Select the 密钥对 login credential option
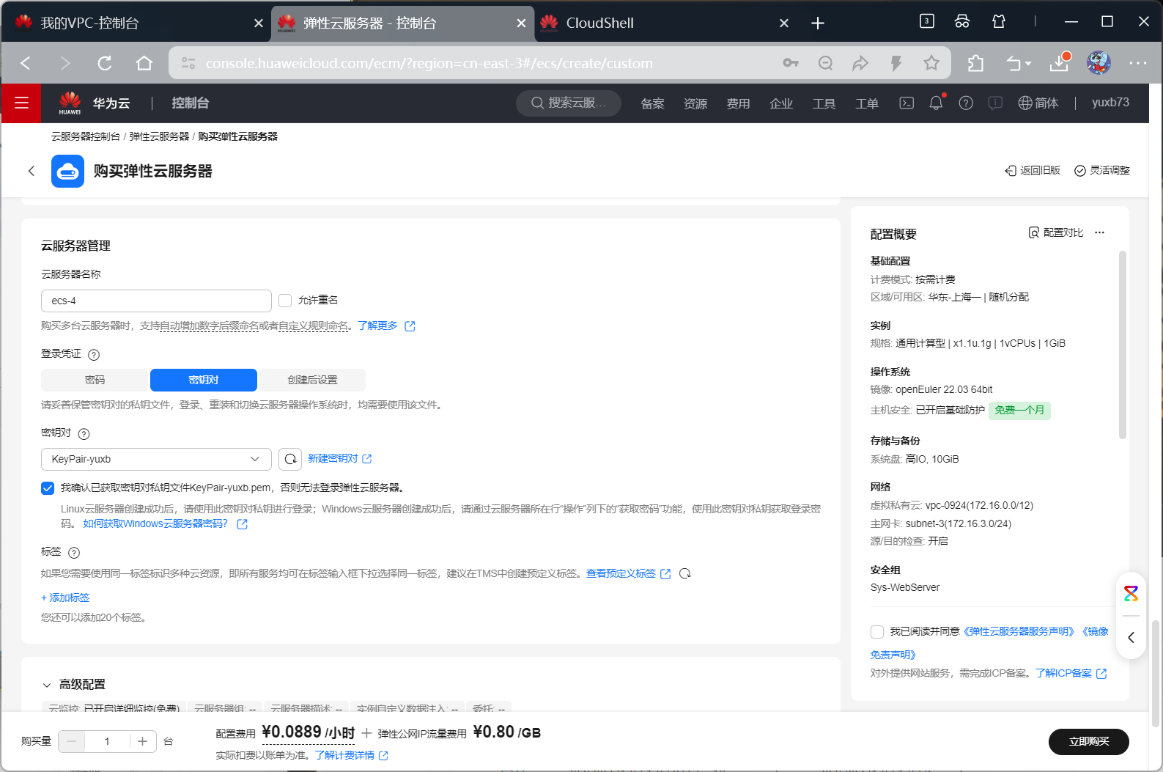Viewport: 1163px width, 772px height. click(x=204, y=380)
